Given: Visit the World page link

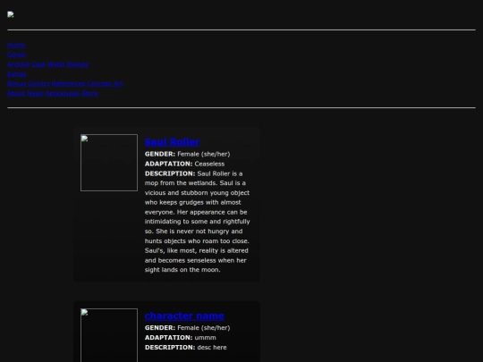Looking at the screenshot, I should [55, 64].
